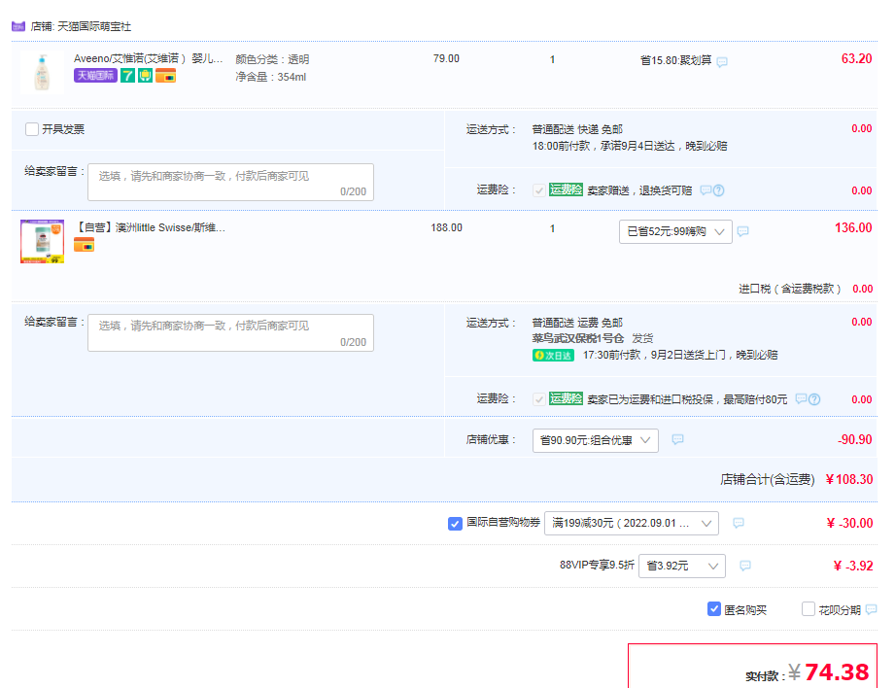Click comment icon beside 省3.92元 dropdown
The height and width of the screenshot is (688, 895).
(x=745, y=566)
